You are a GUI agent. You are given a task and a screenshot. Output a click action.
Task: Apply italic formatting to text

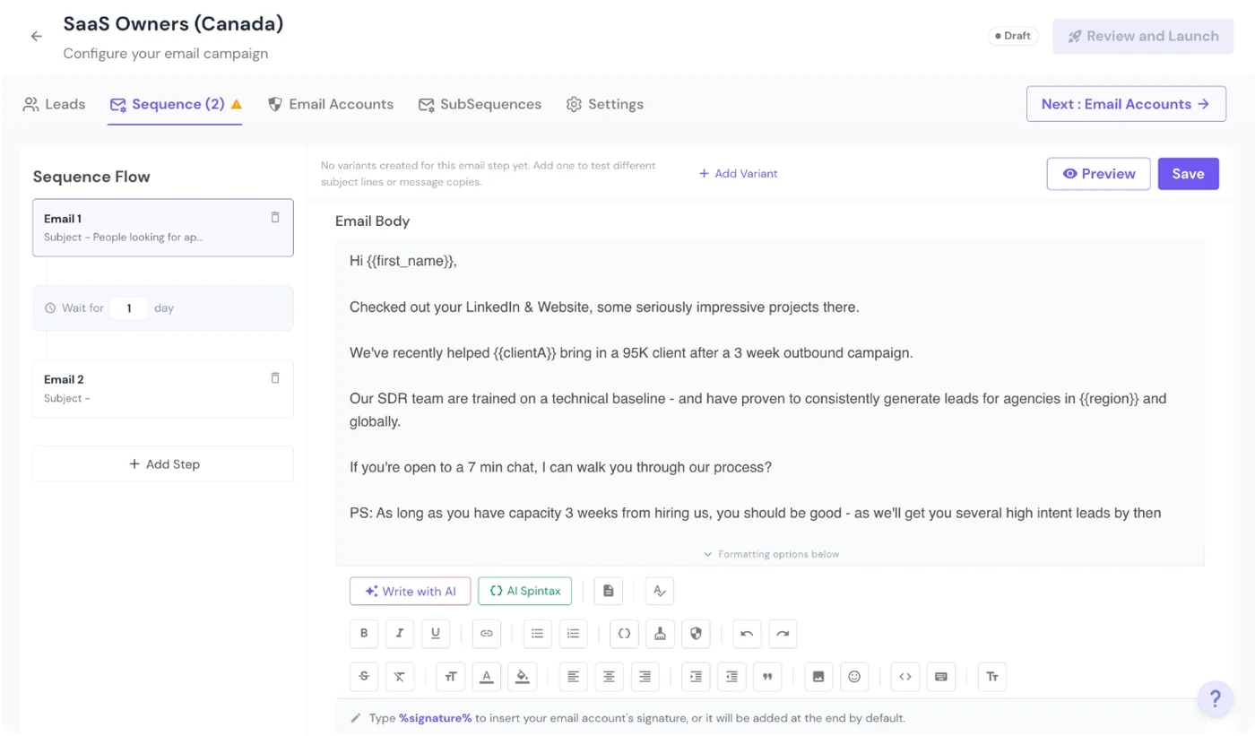point(400,633)
